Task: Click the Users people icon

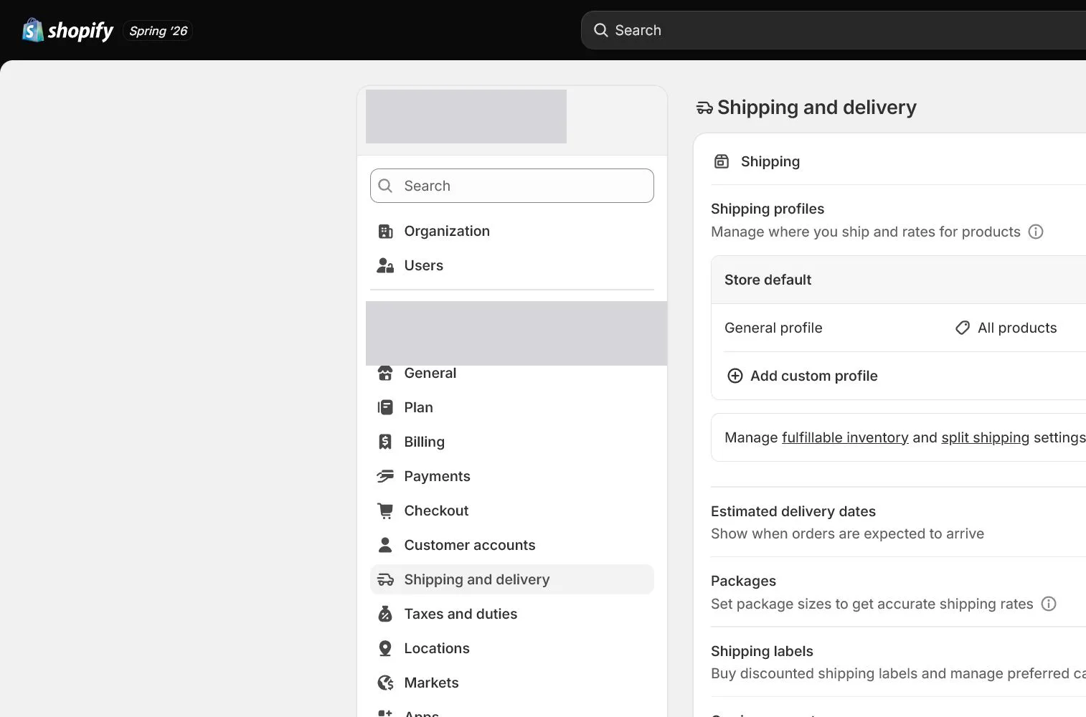Action: (385, 265)
